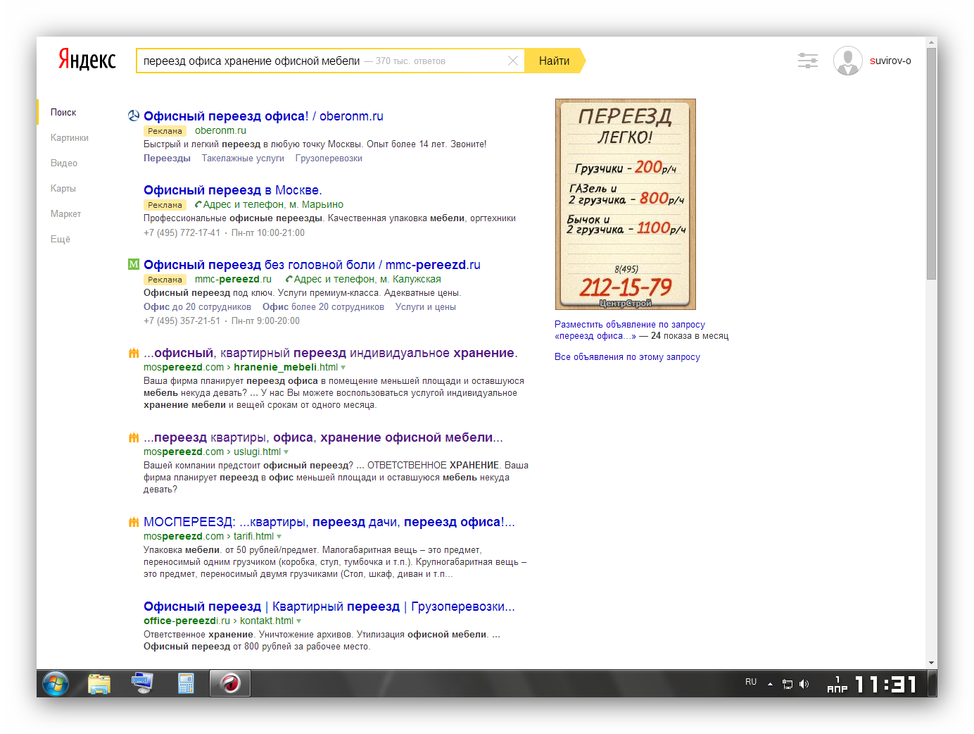Click the user avatar icon
The image size is (974, 734).
(x=848, y=61)
